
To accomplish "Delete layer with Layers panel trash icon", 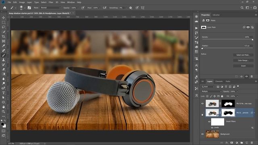I will coord(252,143).
